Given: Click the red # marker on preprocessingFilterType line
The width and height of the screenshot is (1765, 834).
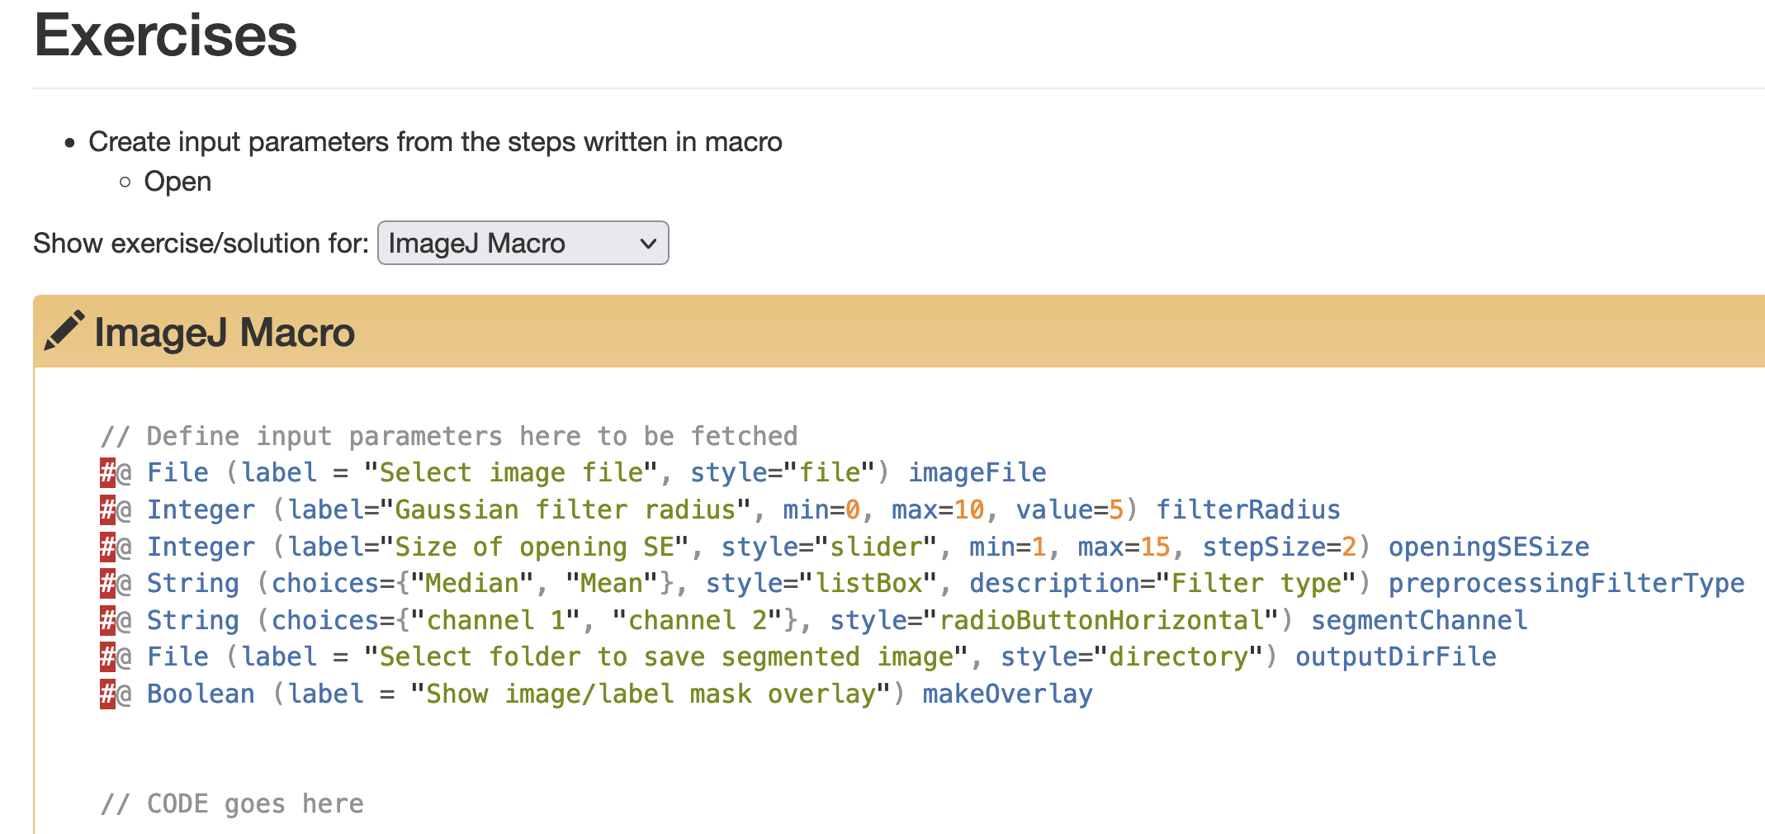Looking at the screenshot, I should (107, 583).
